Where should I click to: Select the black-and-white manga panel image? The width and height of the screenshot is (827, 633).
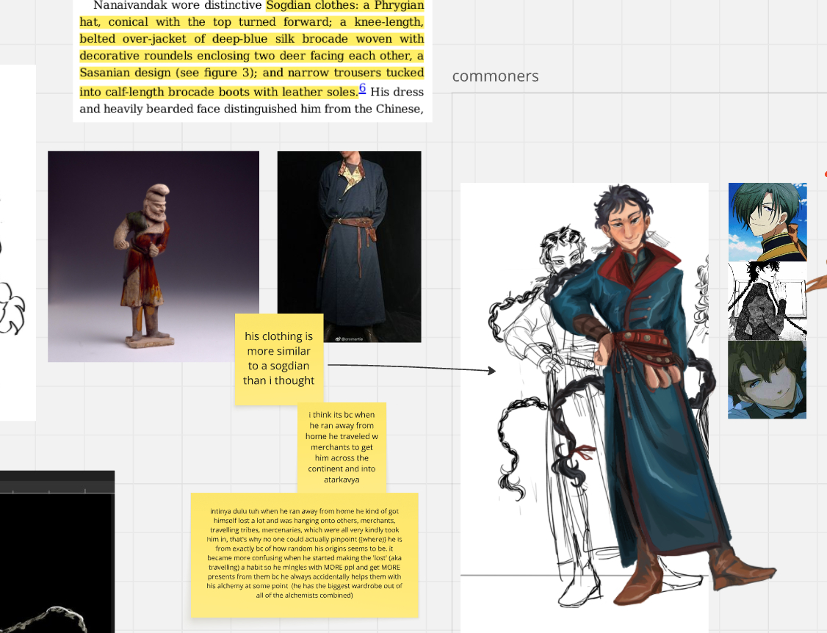click(x=767, y=300)
